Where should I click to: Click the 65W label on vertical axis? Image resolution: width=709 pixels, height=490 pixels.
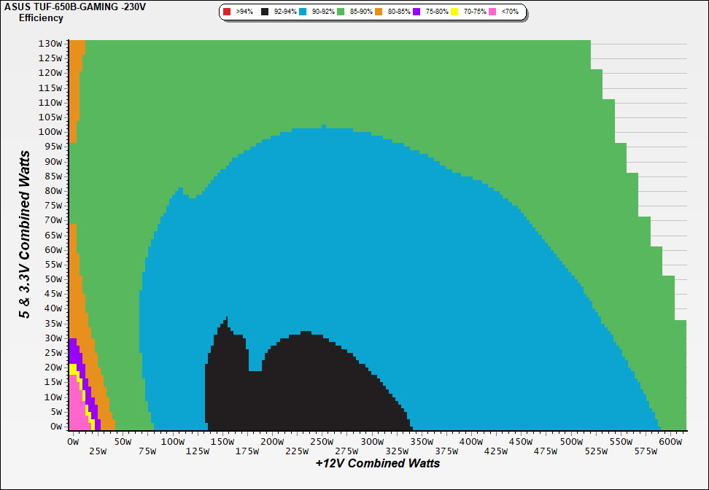click(52, 235)
